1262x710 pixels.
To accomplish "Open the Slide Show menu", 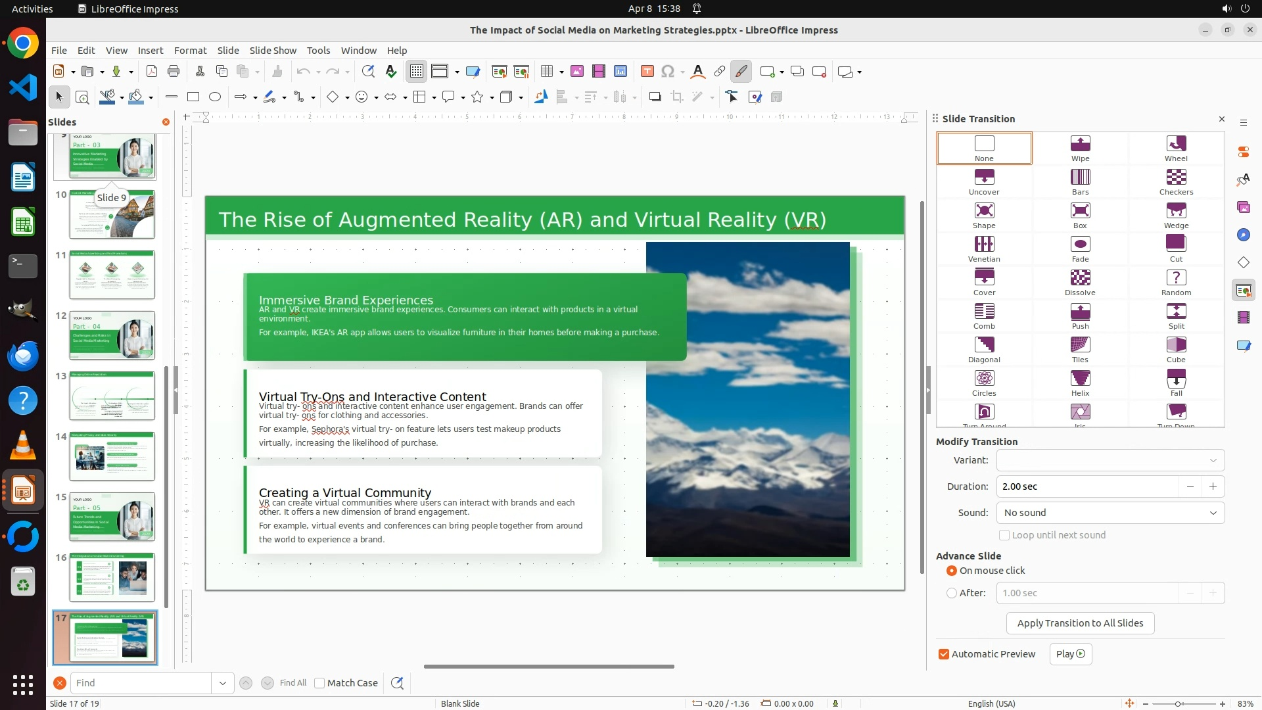I will click(x=273, y=51).
